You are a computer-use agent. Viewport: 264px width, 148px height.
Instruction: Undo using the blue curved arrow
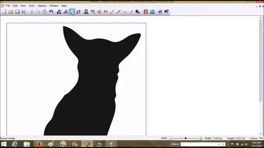(51, 12)
